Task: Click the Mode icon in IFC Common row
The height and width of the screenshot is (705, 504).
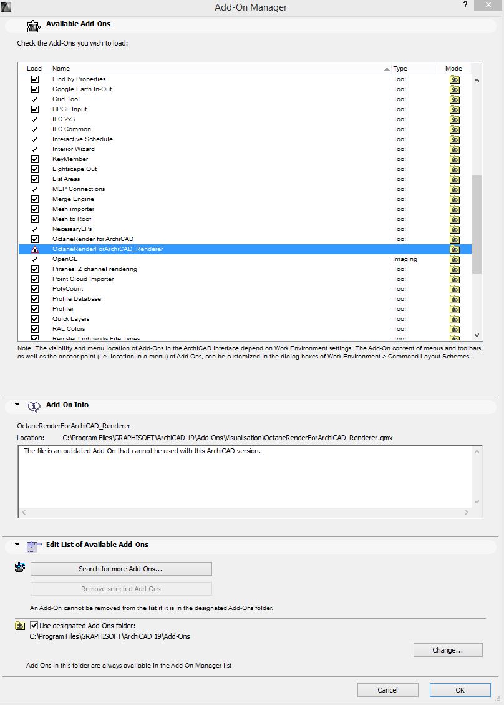Action: tap(455, 129)
